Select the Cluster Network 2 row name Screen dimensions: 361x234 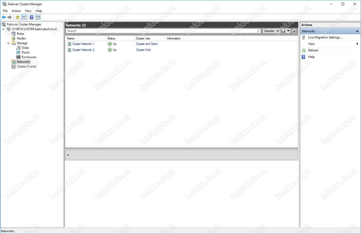pos(83,50)
